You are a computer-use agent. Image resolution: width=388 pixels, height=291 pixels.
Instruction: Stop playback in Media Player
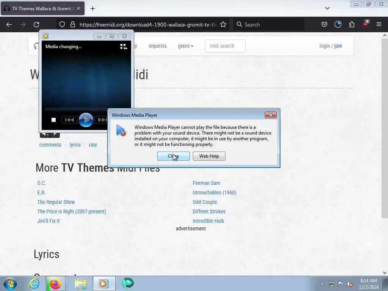[53, 120]
